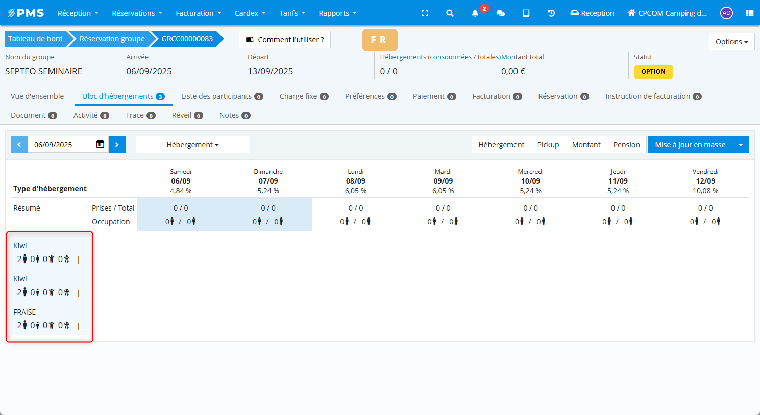Go to Tableau de bord breadcrumb
This screenshot has height=415, width=760.
[x=35, y=39]
